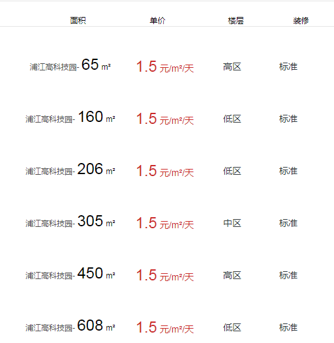Open the 浦江高科技园 206 m² listing
Screen dimensions: 334x343
[70, 170]
